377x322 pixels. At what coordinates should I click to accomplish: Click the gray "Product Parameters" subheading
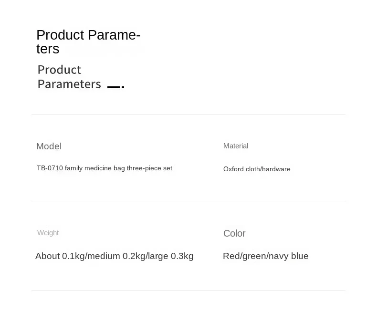[x=69, y=77]
